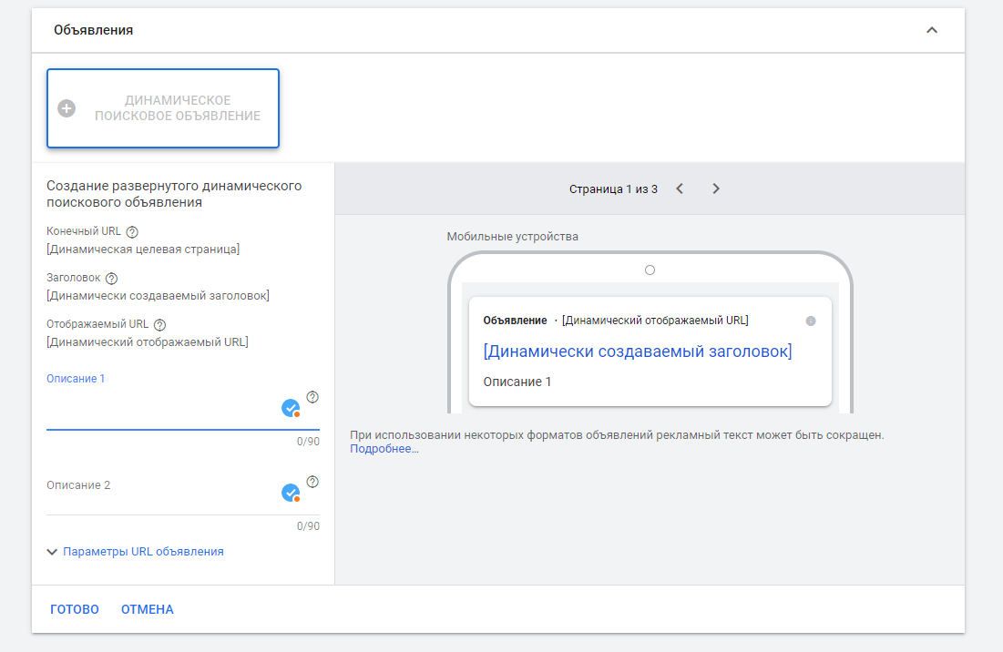
Task: Click the plus icon for dynamic search ad
Action: pos(67,108)
